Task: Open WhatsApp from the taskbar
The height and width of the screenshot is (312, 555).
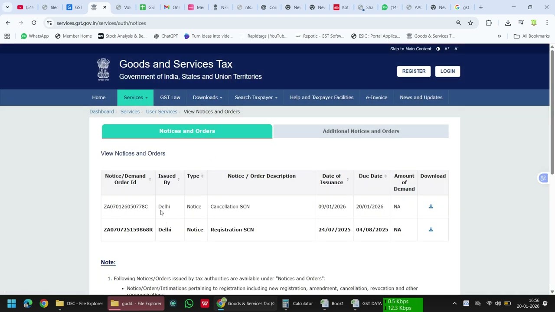Action: (x=189, y=303)
